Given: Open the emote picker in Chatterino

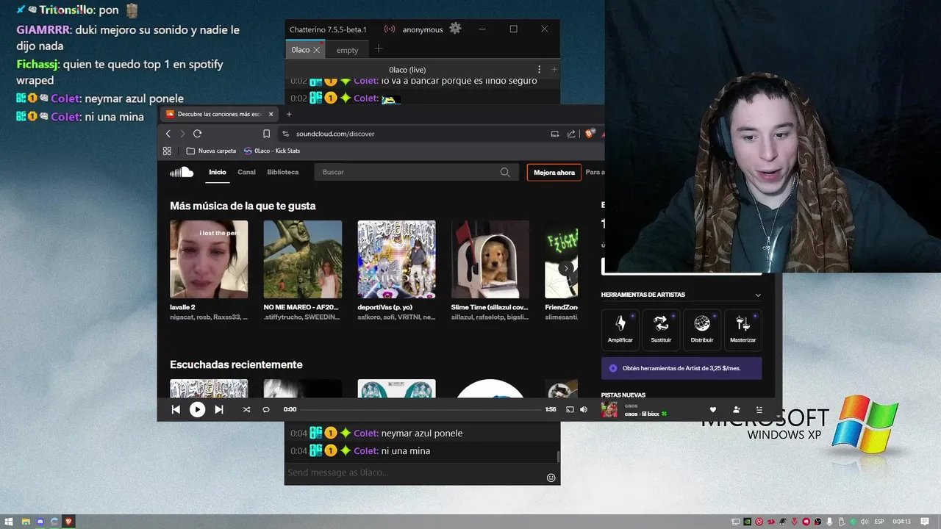Looking at the screenshot, I should 551,478.
